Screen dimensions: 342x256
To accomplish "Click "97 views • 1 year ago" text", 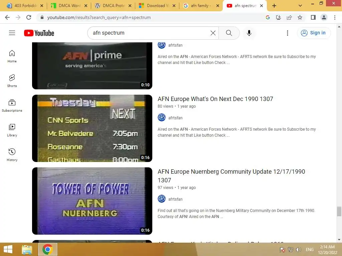I will (177, 188).
